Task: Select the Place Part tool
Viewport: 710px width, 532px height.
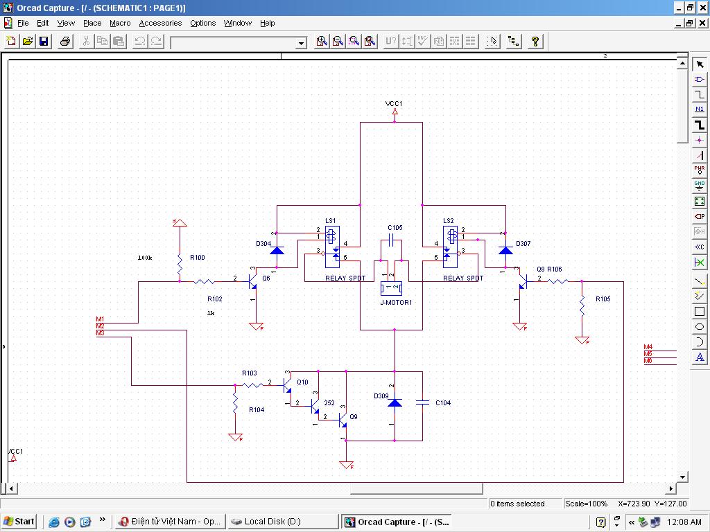Action: pyautogui.click(x=700, y=80)
